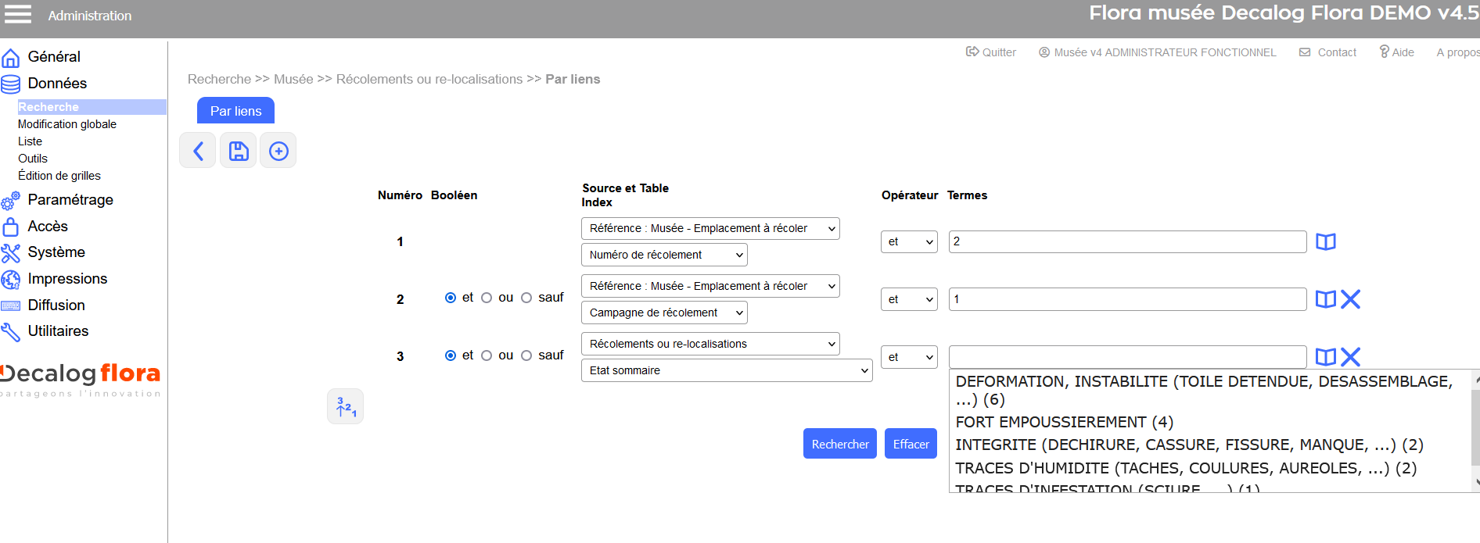
Task: Choose 'FORT EMPOUSSIEREMENT (4)' from the suggestion list
Action: point(1064,422)
